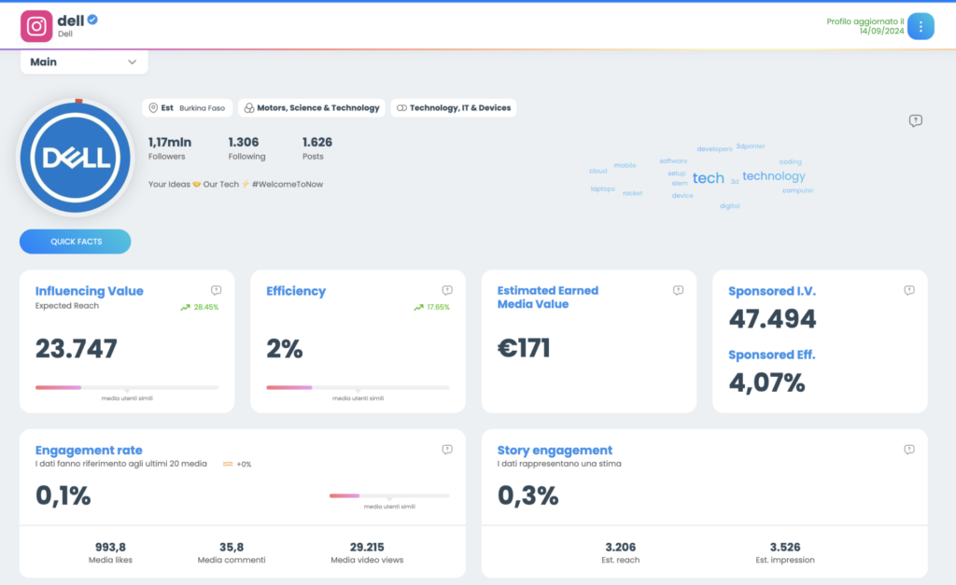Open info tooltip on Engagement rate card

(447, 450)
